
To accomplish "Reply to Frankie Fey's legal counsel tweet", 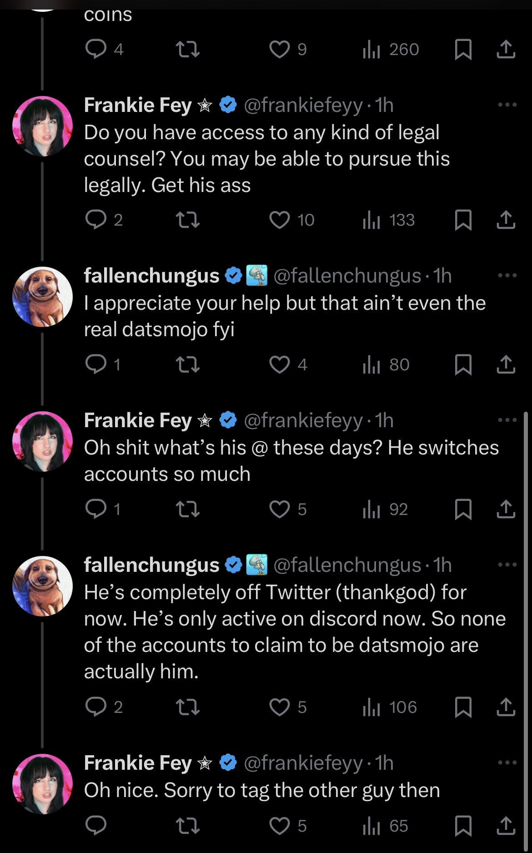I will 96,220.
